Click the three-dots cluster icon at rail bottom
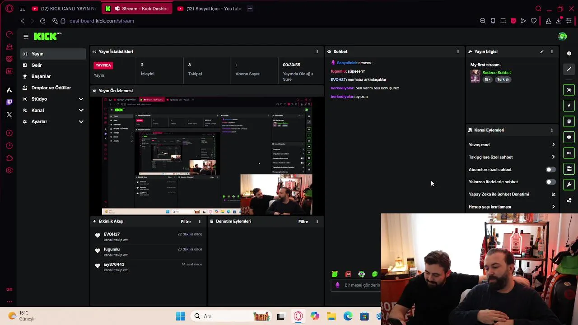 (x=569, y=200)
